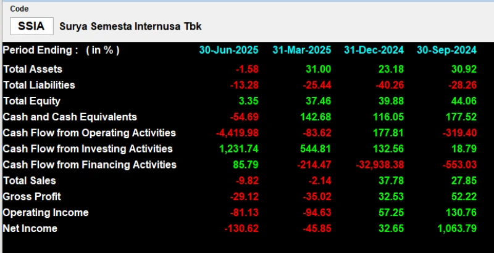Viewport: 494px width, 253px height.
Task: Click Investing Activities value 1,231.74
Action: point(239,149)
